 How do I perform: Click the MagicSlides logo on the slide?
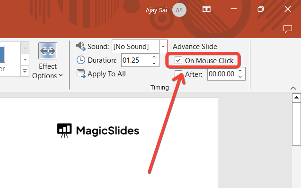point(98,131)
